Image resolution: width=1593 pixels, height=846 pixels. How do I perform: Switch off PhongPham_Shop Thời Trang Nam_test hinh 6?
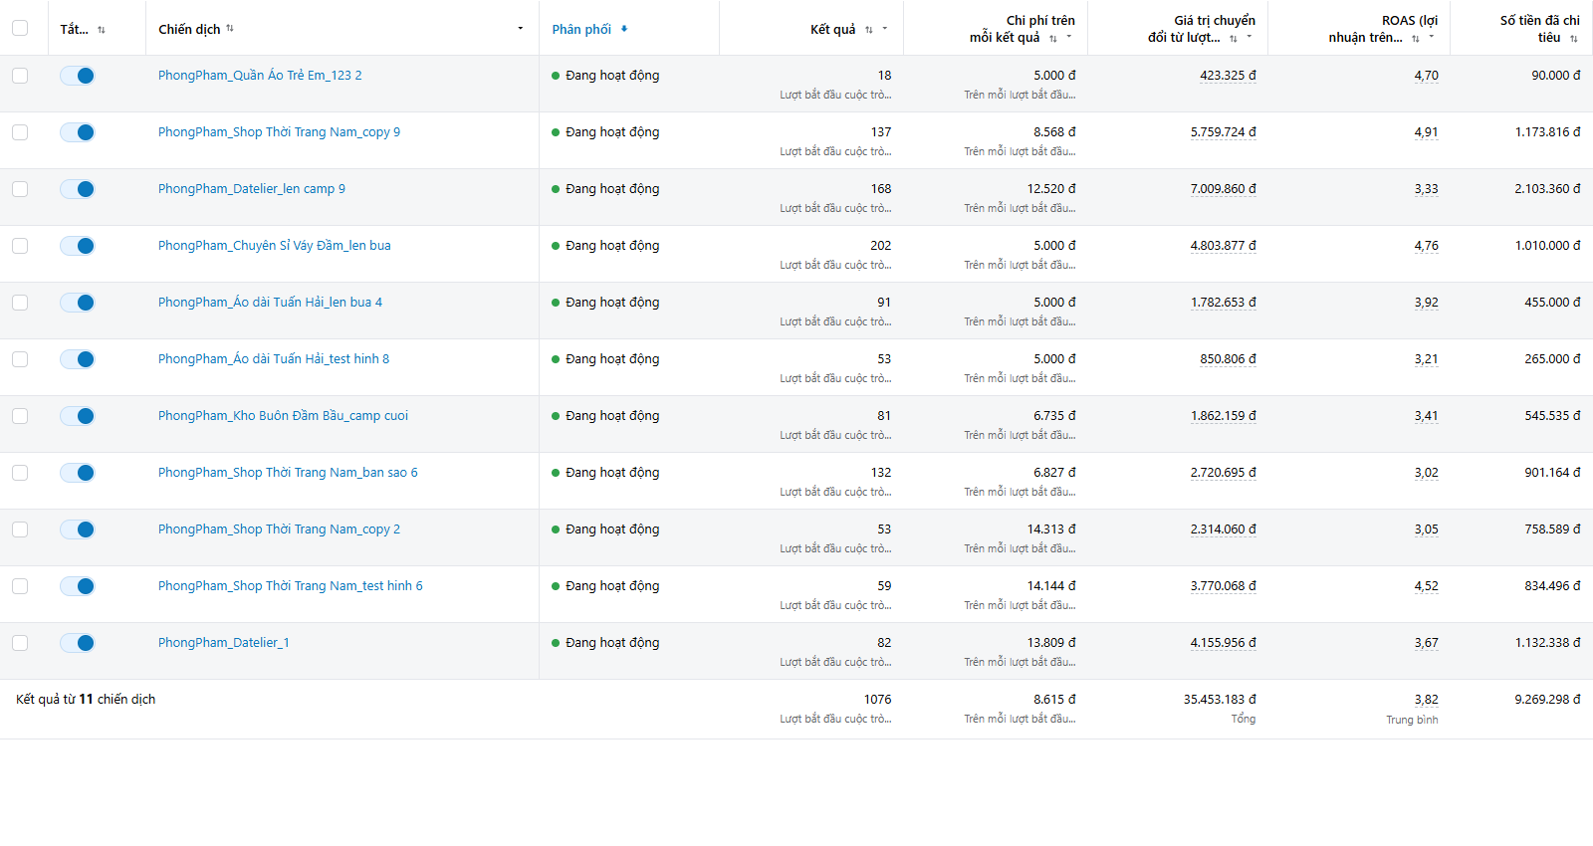click(78, 586)
